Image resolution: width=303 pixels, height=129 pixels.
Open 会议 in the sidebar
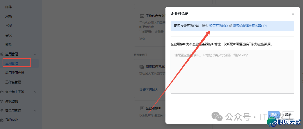[x=8, y=35]
